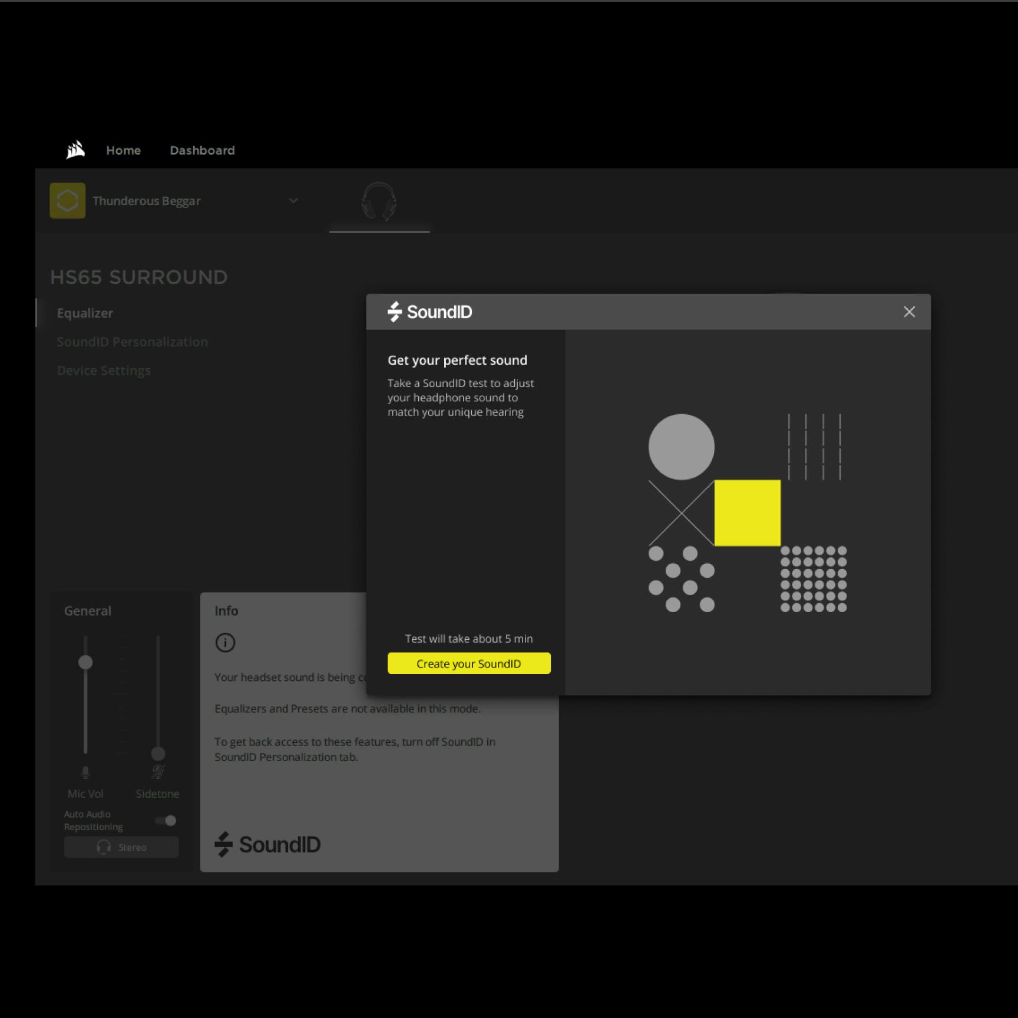Viewport: 1018px width, 1018px height.
Task: Switch to the Dashboard tab
Action: point(202,150)
